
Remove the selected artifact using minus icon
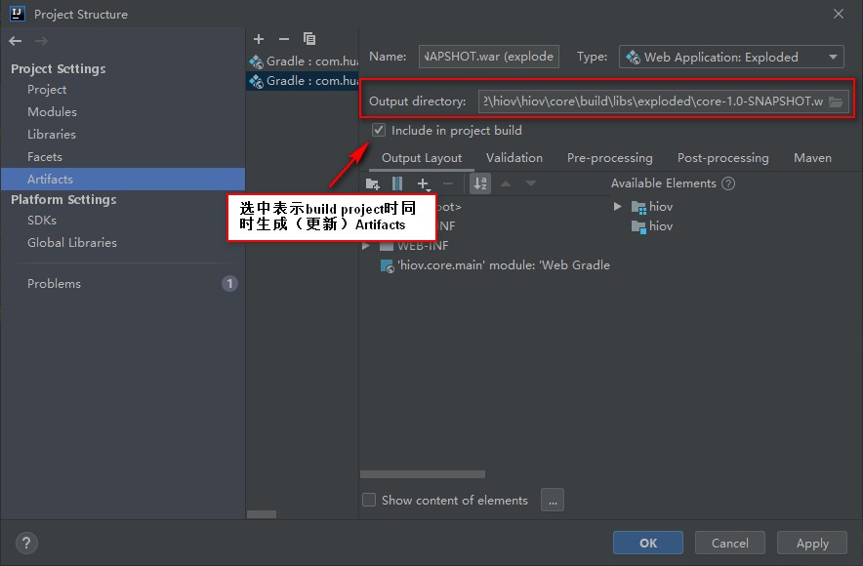tap(283, 39)
